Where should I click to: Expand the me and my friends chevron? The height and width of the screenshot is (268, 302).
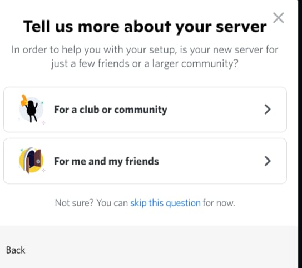click(x=268, y=161)
